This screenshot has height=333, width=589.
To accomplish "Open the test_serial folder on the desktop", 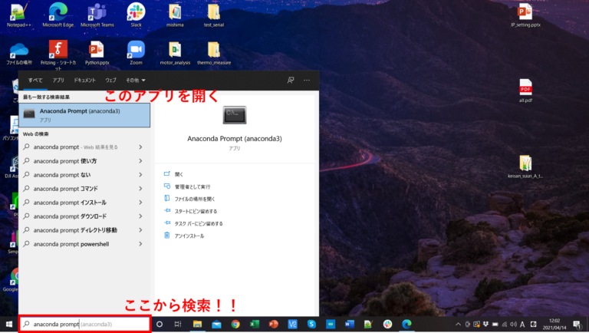I will pyautogui.click(x=214, y=15).
